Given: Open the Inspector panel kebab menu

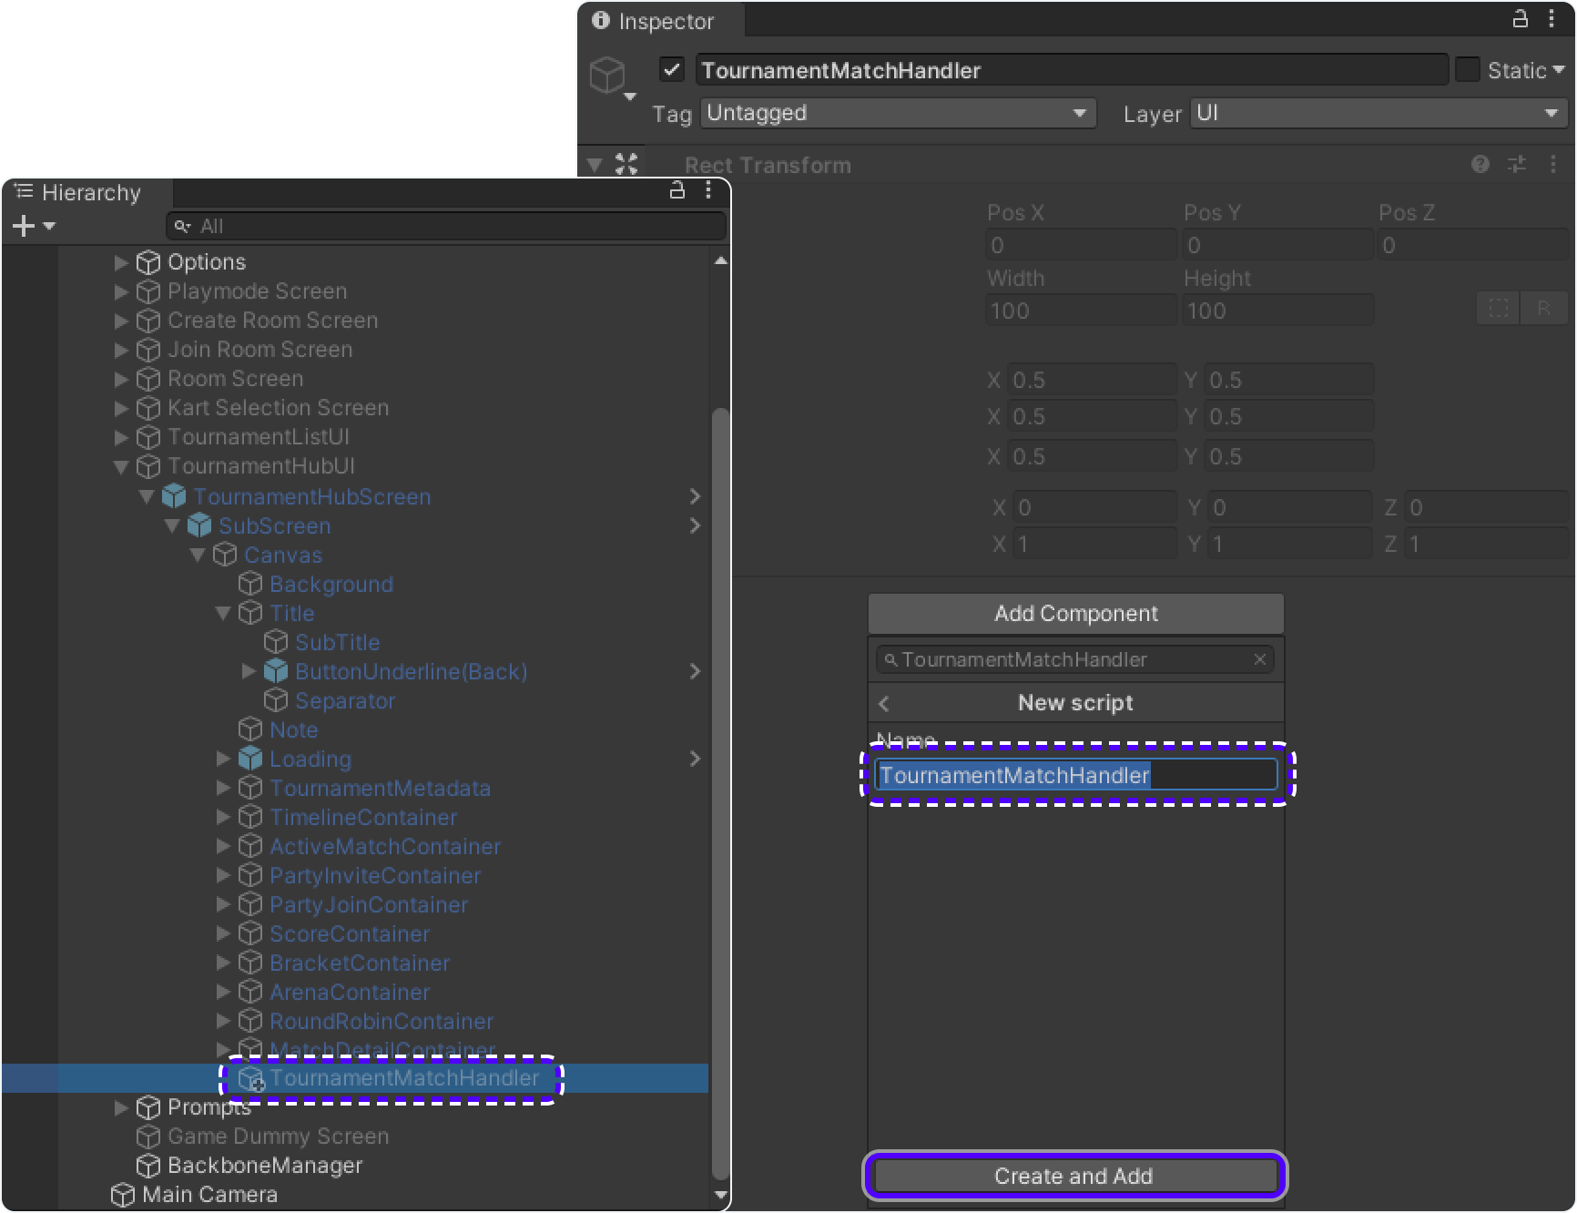Looking at the screenshot, I should [1552, 19].
